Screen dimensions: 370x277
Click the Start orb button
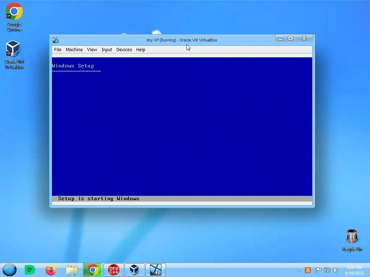[x=9, y=270]
